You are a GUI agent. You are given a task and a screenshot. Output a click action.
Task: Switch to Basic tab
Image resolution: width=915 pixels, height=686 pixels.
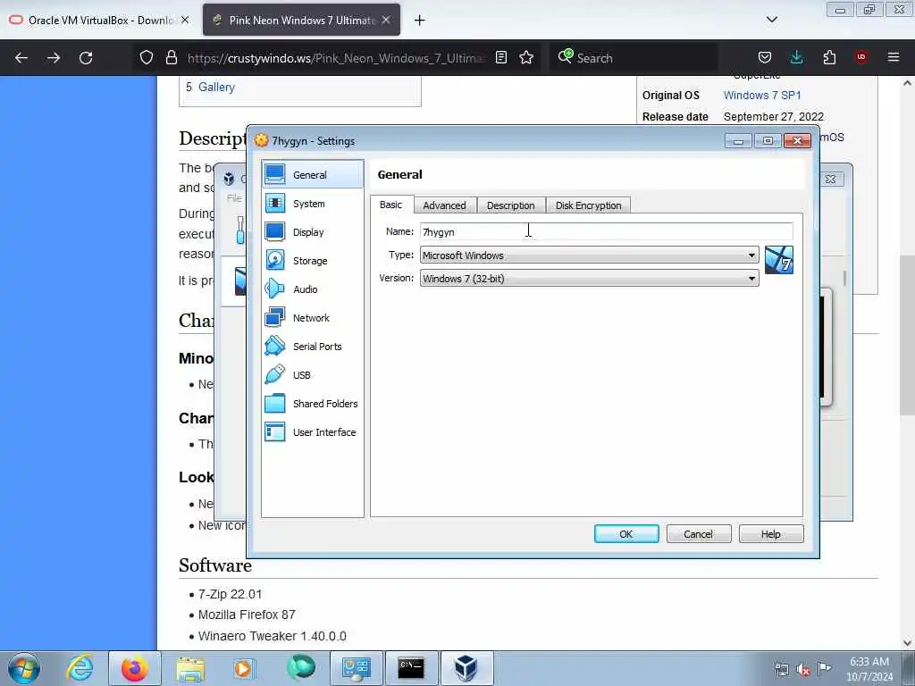tap(391, 205)
